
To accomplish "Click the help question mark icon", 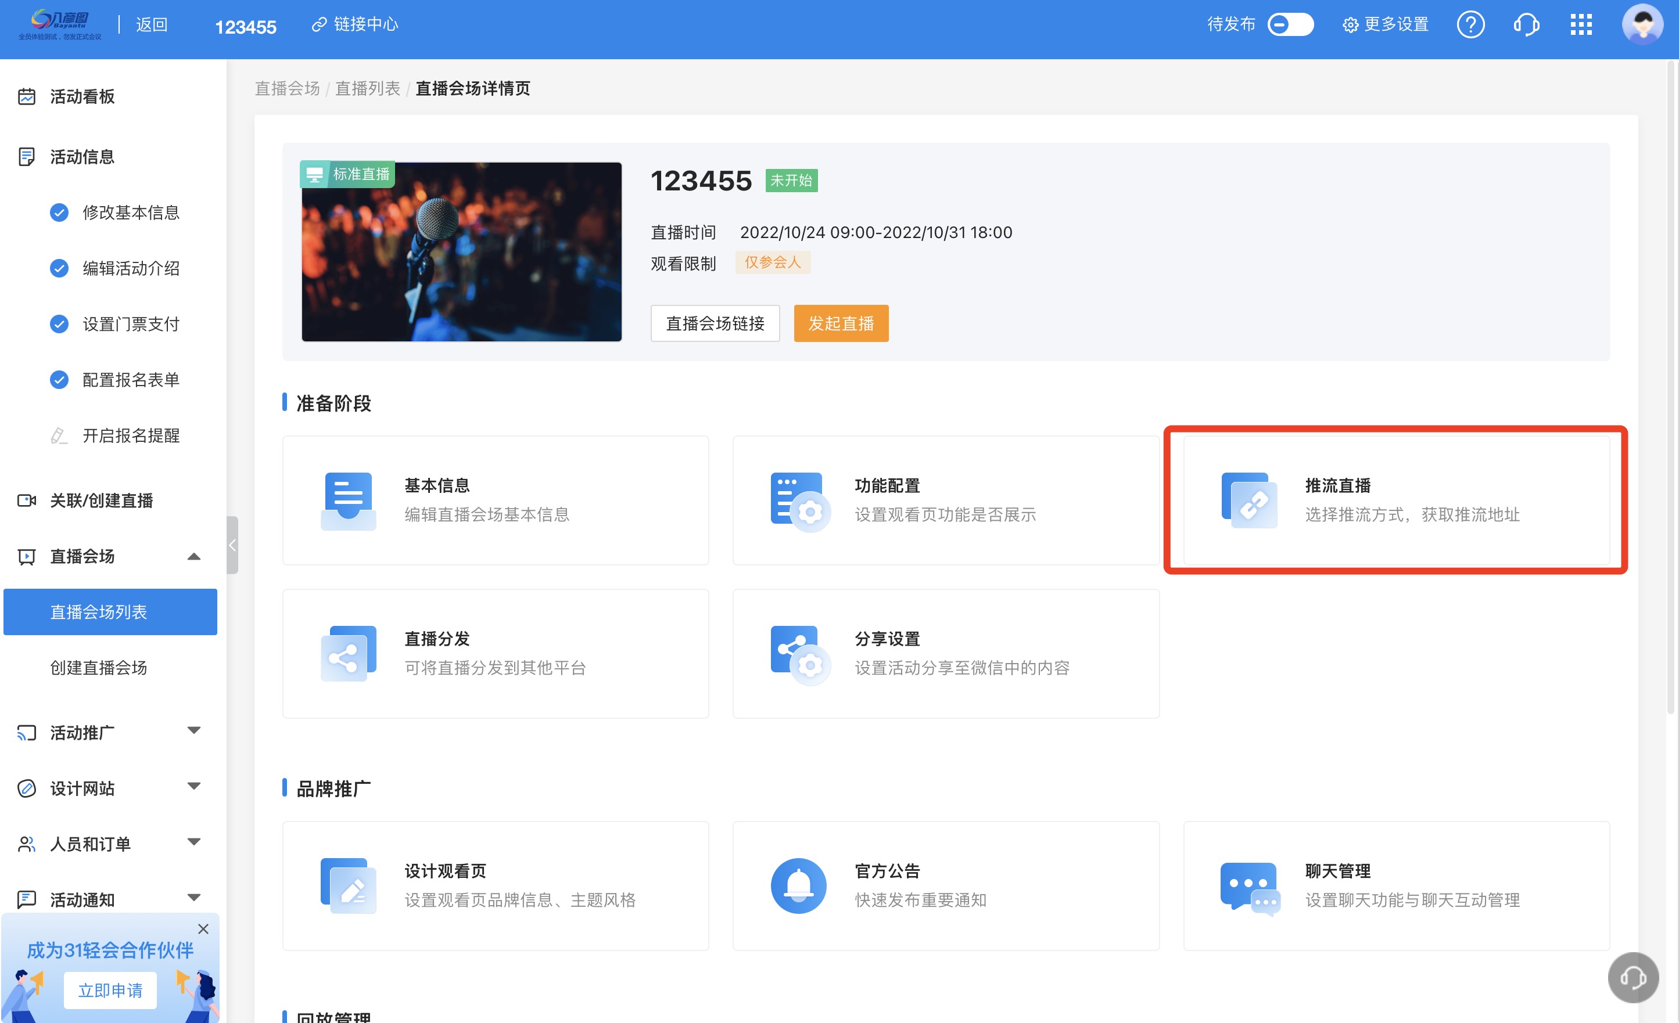I will click(x=1470, y=25).
